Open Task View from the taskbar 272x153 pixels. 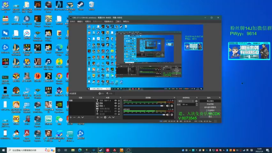coord(66,150)
